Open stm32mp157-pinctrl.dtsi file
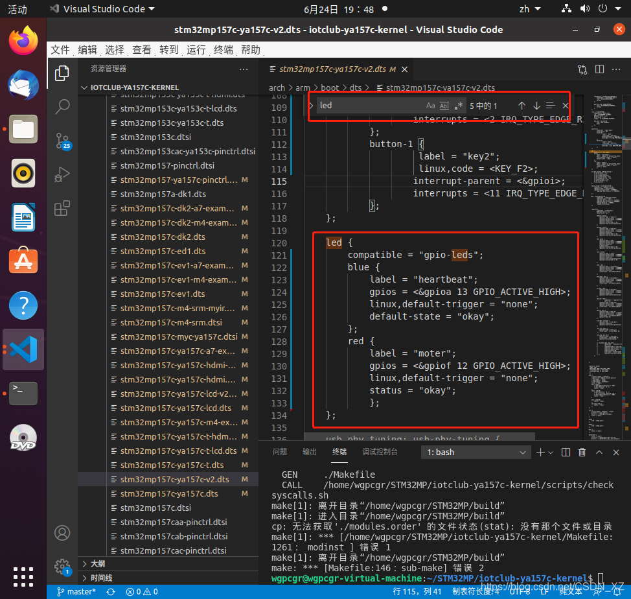This screenshot has width=631, height=599. 167,165
